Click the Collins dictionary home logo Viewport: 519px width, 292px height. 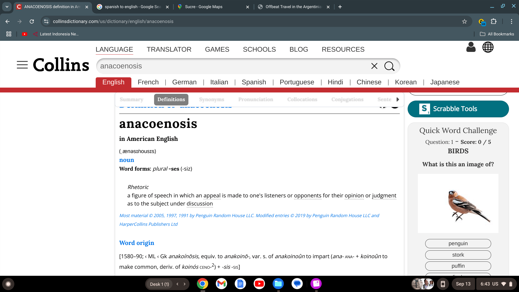[61, 65]
